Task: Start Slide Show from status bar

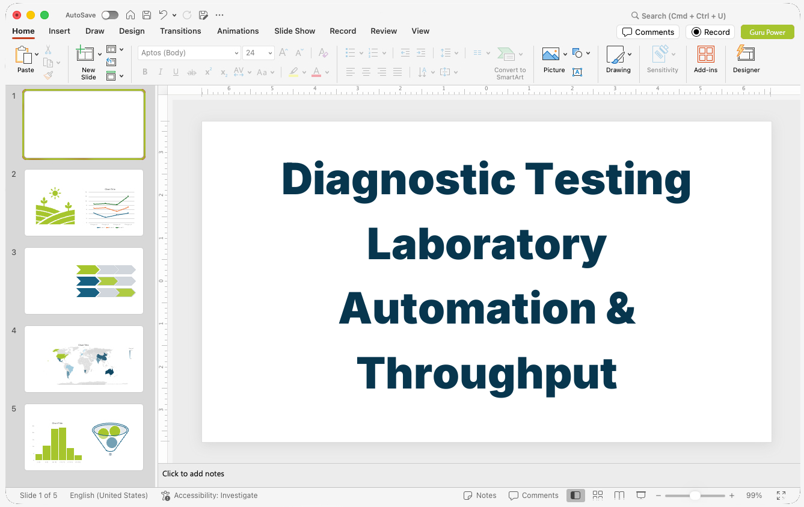Action: click(x=641, y=495)
